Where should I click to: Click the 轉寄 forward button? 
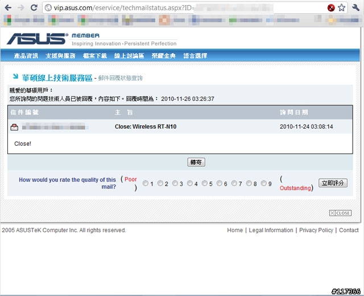click(196, 162)
